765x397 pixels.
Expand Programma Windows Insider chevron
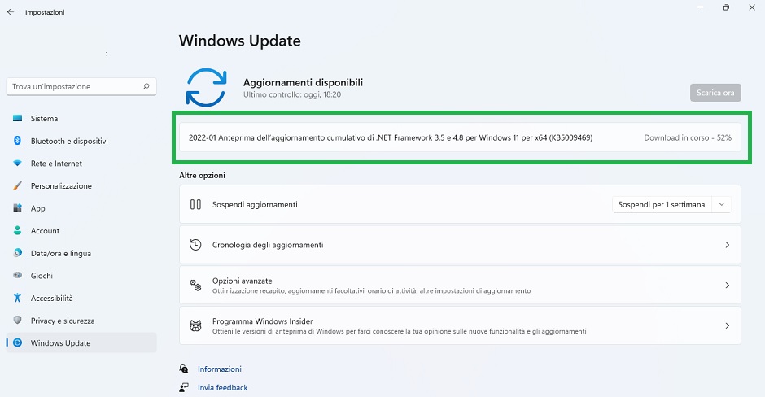click(727, 325)
